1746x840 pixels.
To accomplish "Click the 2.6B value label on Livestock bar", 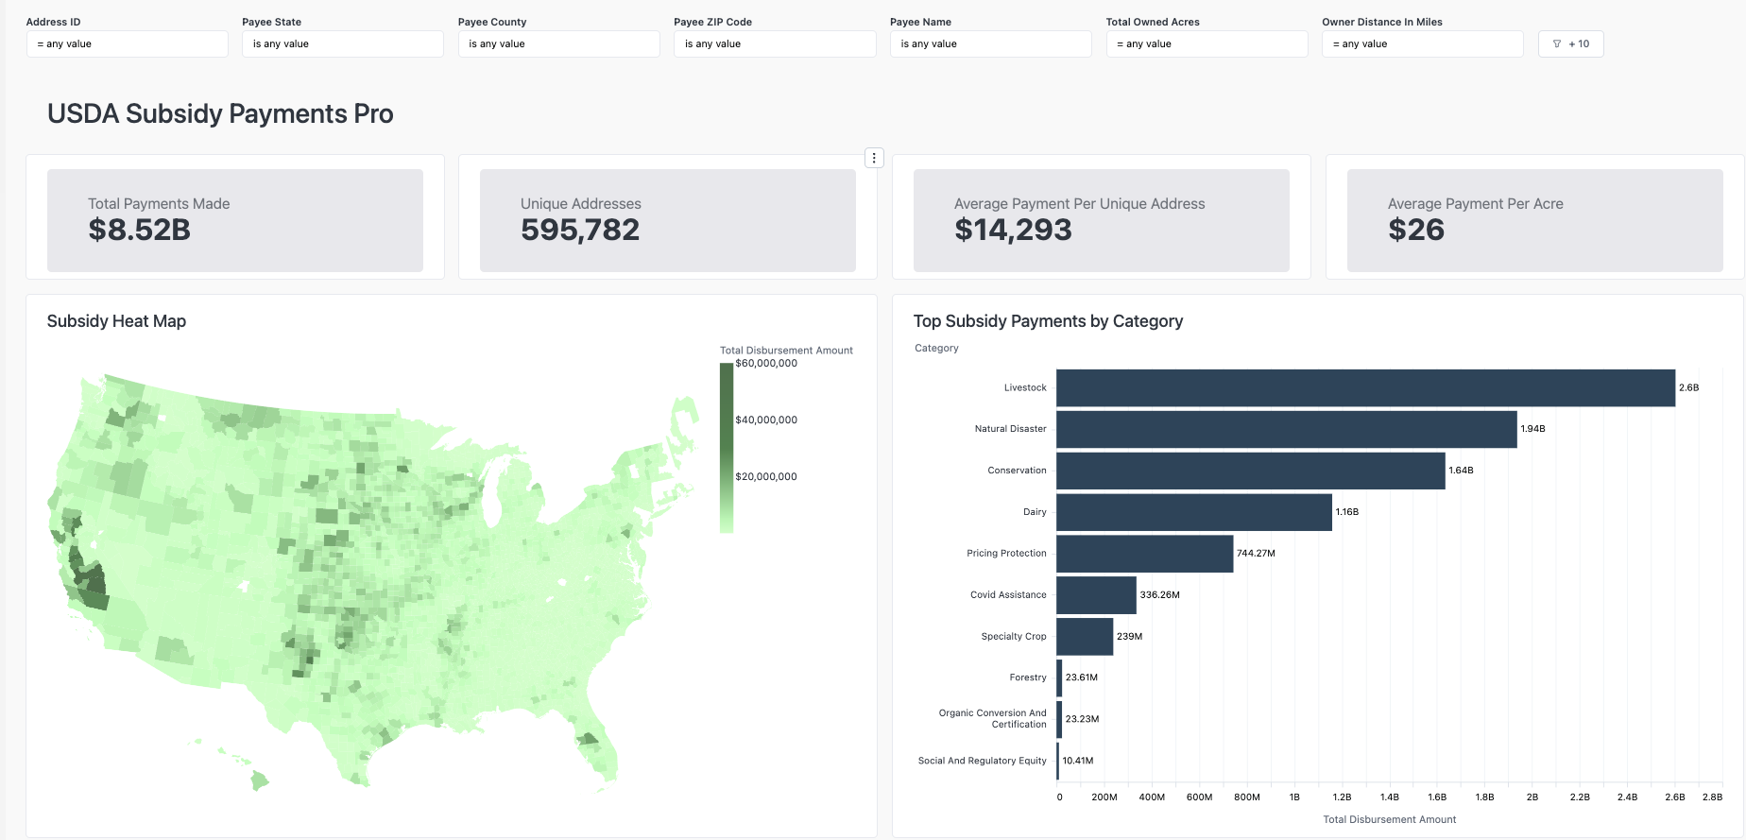I will [x=1688, y=387].
